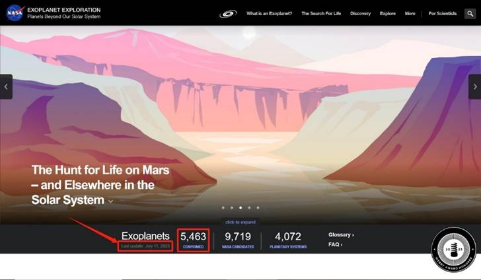Screen dimensions: 481x280
Task: Open the FAQ link
Action: tap(335, 244)
